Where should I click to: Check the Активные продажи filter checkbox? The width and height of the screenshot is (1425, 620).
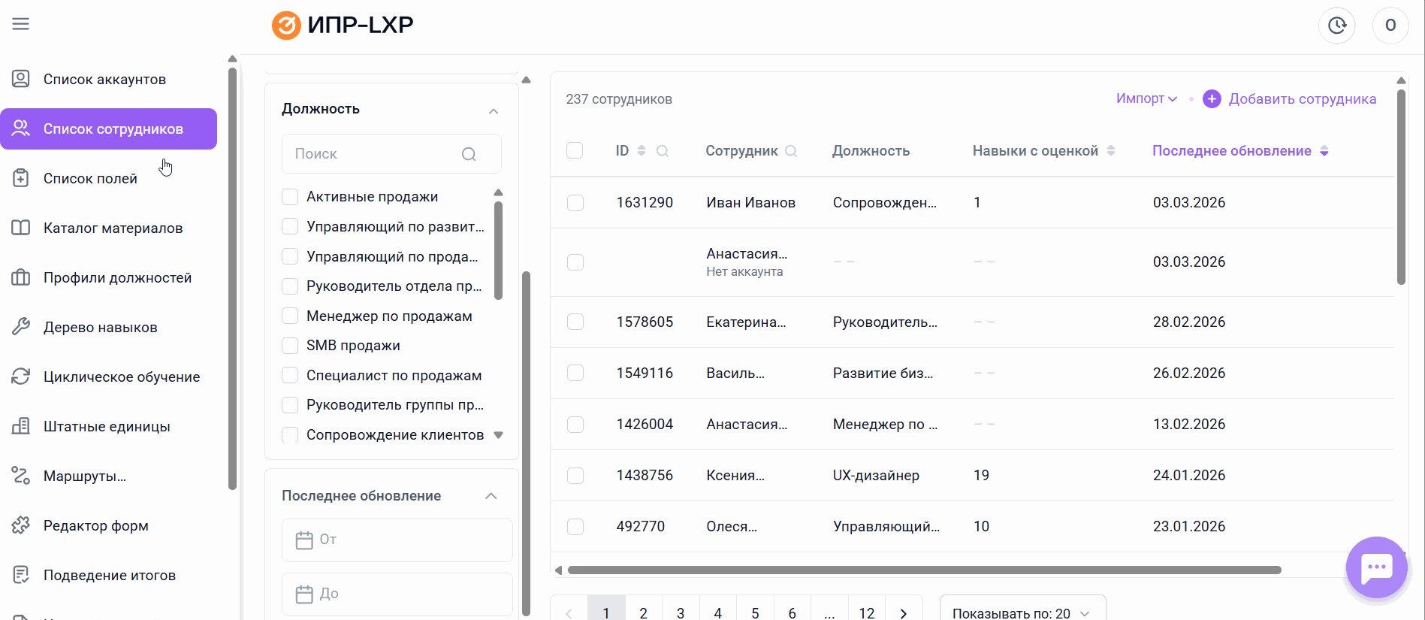(x=290, y=197)
